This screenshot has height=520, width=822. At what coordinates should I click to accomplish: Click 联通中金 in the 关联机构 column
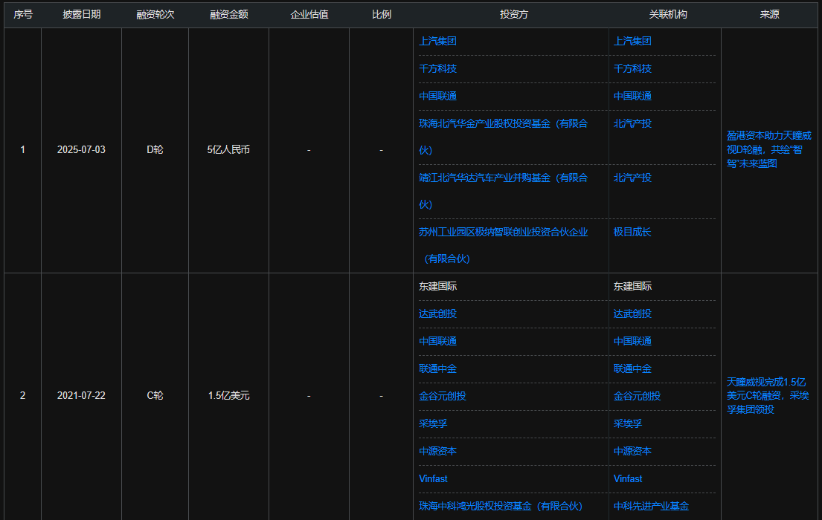[x=632, y=368]
